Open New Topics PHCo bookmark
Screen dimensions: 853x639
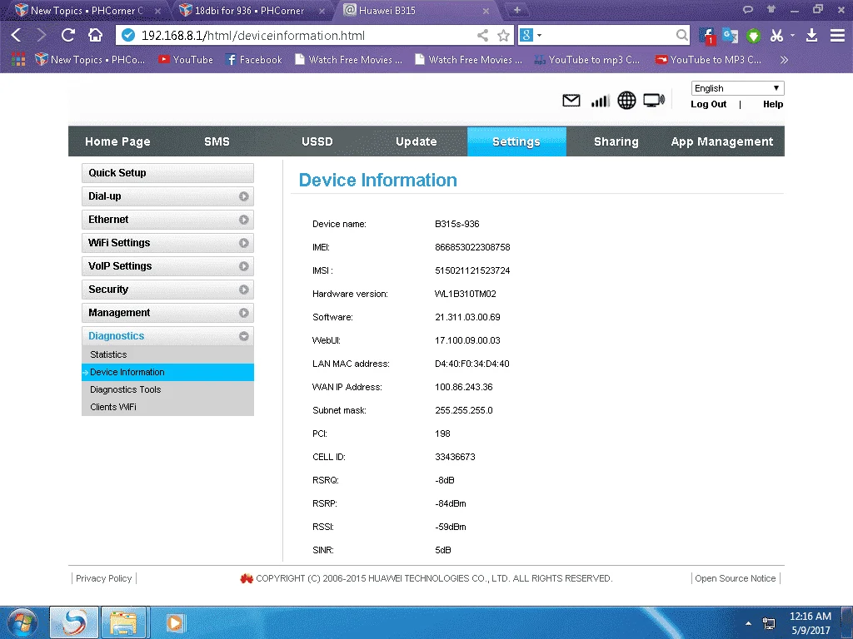coord(90,60)
